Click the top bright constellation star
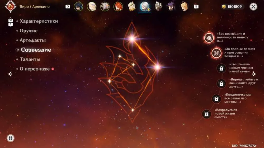 [x=132, y=39]
